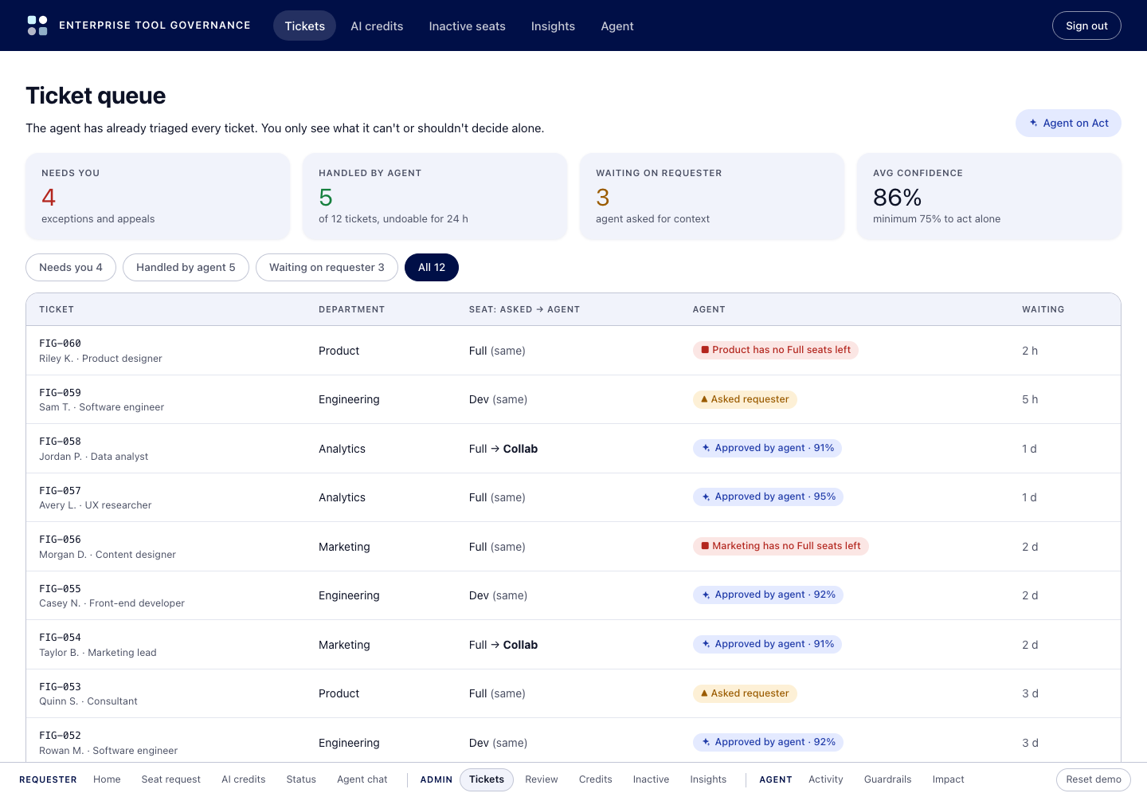Open the Tickets tab in the top navigation
This screenshot has width=1147, height=797.
tap(305, 26)
